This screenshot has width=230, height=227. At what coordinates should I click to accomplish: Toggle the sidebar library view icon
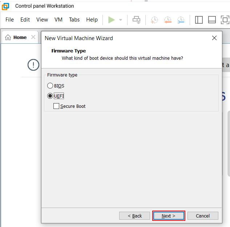point(199,20)
